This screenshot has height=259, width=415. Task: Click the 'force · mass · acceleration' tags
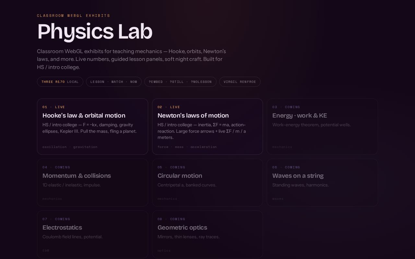[x=187, y=147]
